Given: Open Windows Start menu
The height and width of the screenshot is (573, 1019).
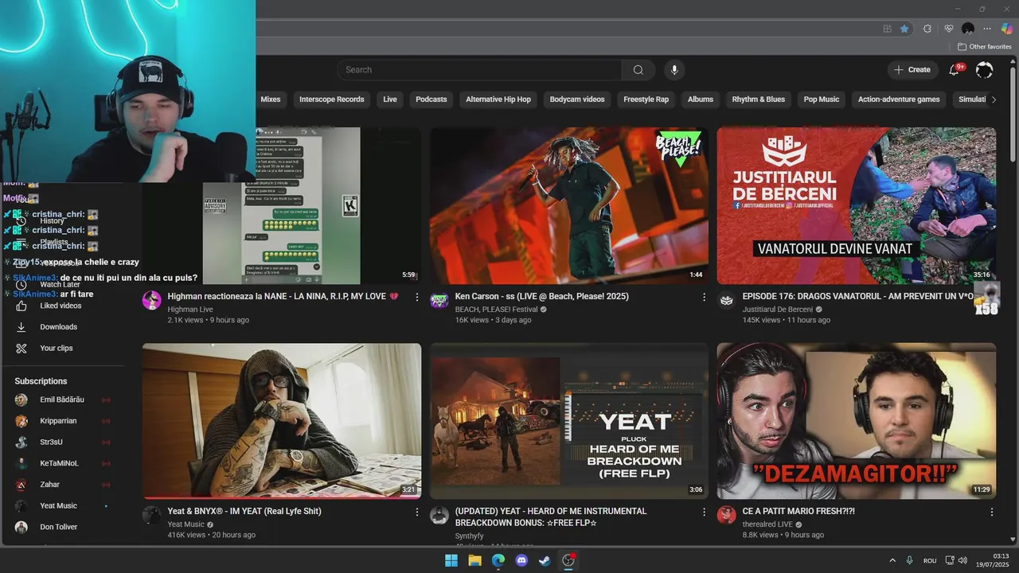Looking at the screenshot, I should (x=451, y=560).
